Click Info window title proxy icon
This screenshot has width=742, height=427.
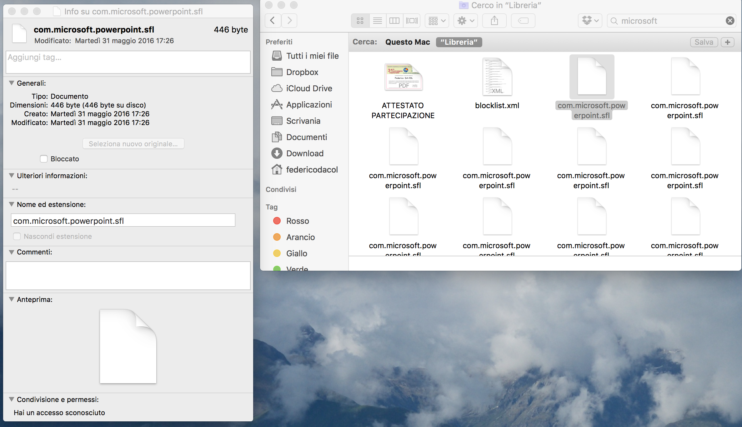(57, 12)
